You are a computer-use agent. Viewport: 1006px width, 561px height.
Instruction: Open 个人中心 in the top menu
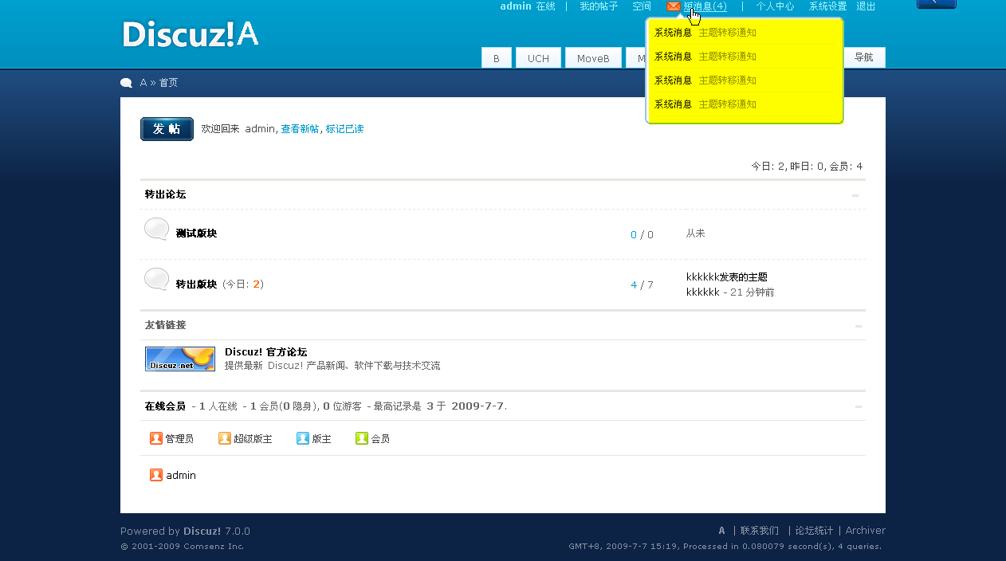coord(775,6)
